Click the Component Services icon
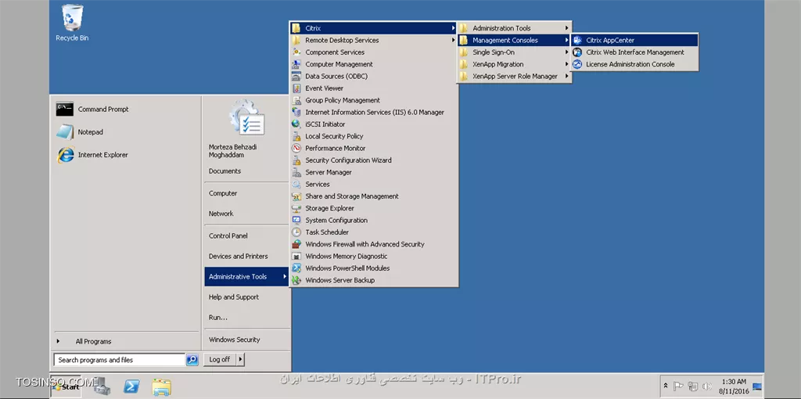Image resolution: width=801 pixels, height=399 pixels. [x=296, y=52]
